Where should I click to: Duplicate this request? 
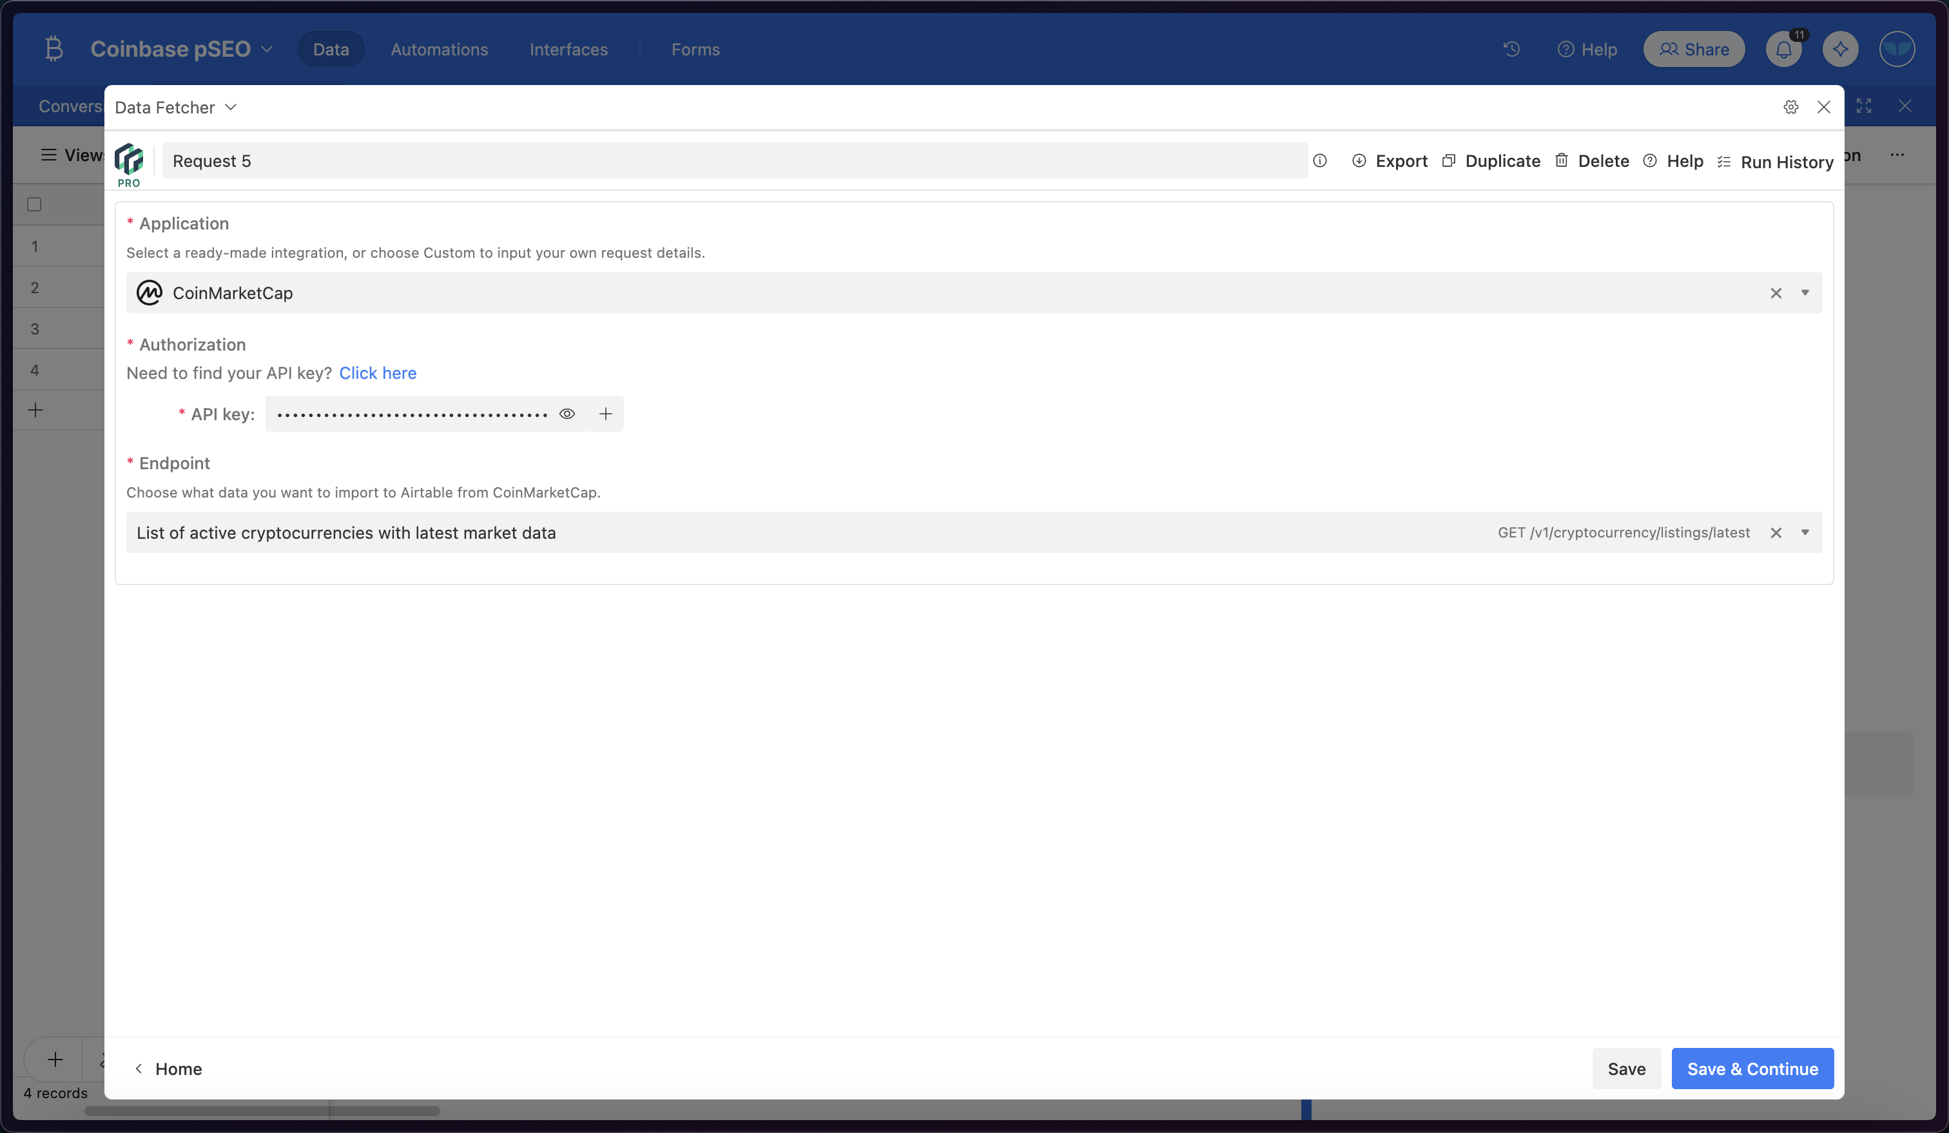tap(1491, 161)
